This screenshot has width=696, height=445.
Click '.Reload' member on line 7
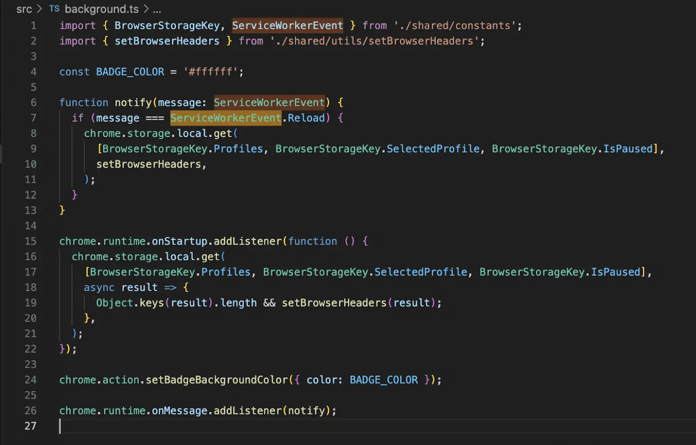pyautogui.click(x=303, y=118)
